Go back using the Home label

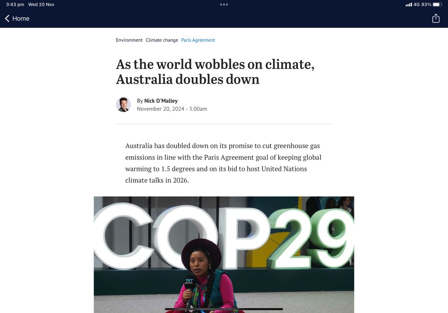[21, 18]
